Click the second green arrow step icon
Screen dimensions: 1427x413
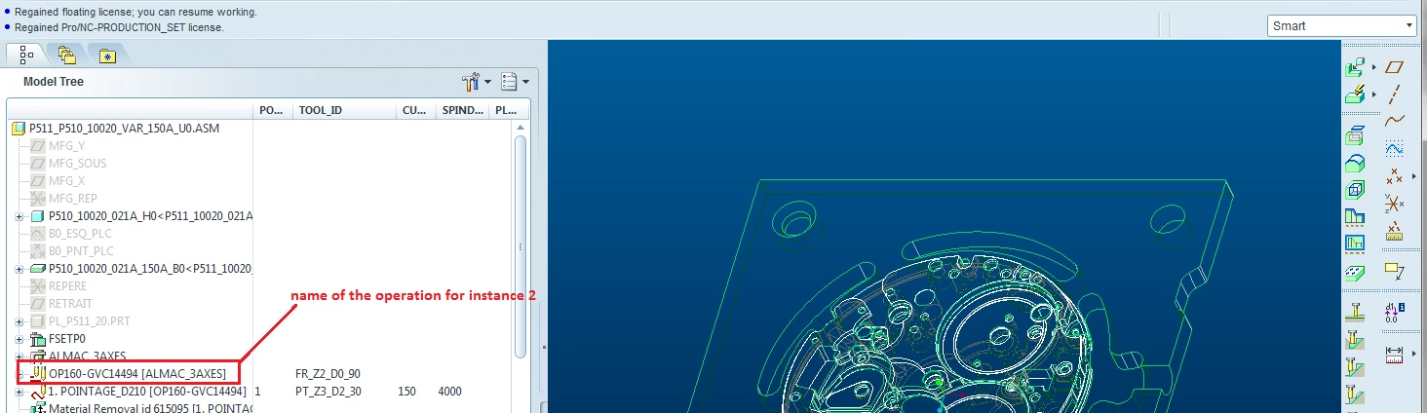pyautogui.click(x=1355, y=94)
